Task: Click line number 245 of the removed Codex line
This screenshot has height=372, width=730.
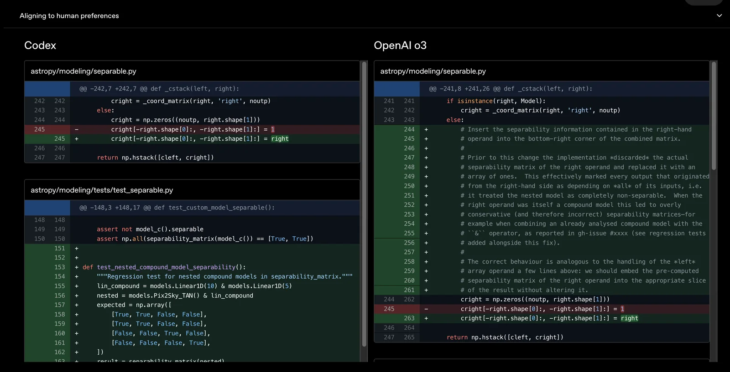Action: pos(40,129)
